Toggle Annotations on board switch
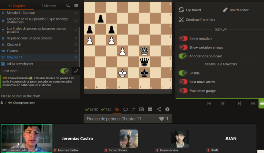264x153 pixels. tap(183, 56)
